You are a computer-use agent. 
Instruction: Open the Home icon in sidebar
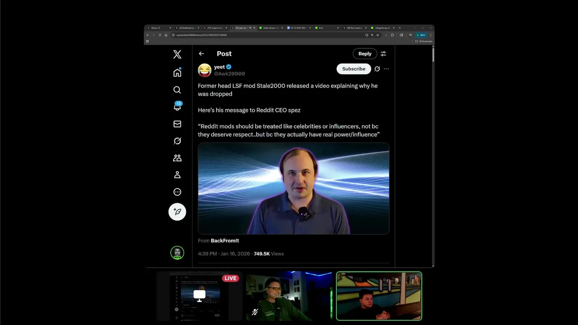(177, 73)
